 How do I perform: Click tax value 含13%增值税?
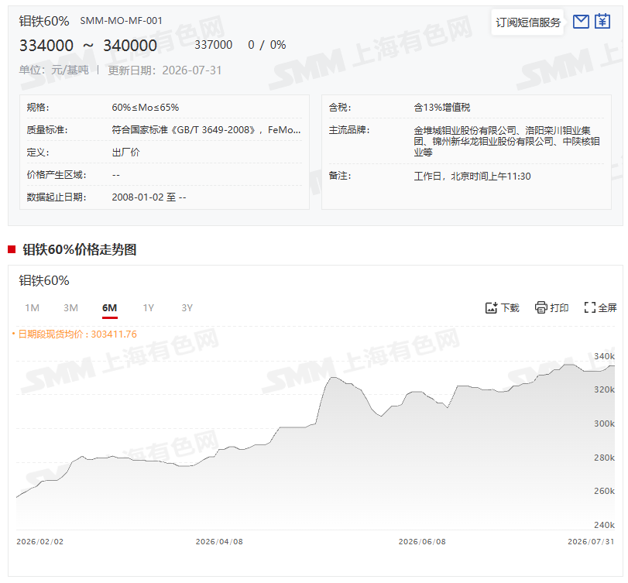441,108
